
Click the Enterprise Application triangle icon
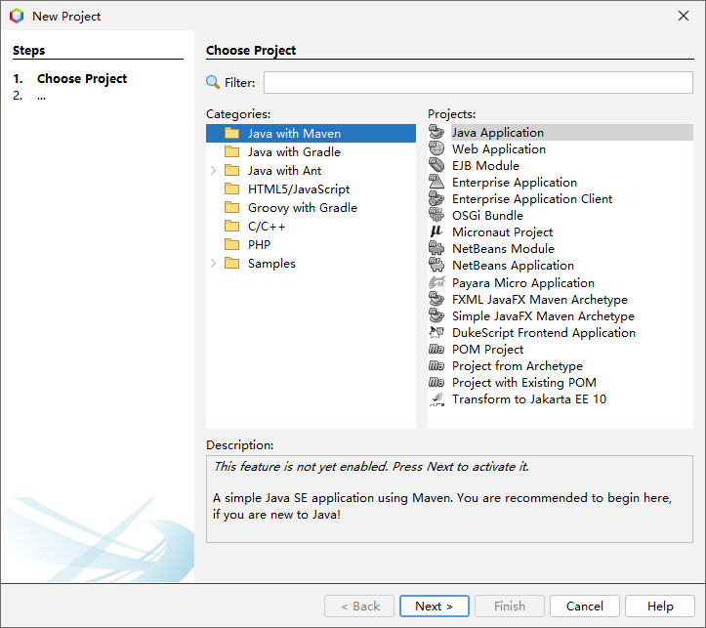click(x=436, y=183)
